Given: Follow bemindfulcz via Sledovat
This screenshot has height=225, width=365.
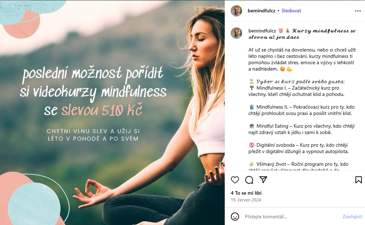Looking at the screenshot, I should [x=291, y=11].
